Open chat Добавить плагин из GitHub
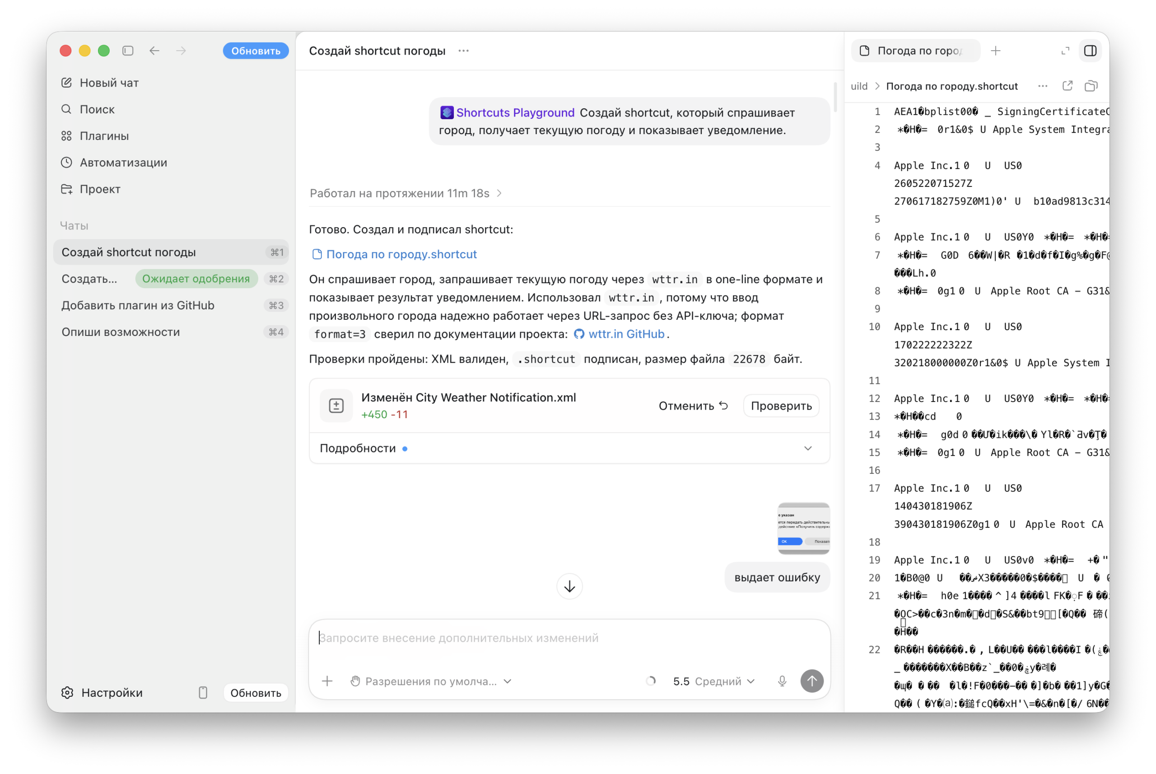 click(171, 306)
